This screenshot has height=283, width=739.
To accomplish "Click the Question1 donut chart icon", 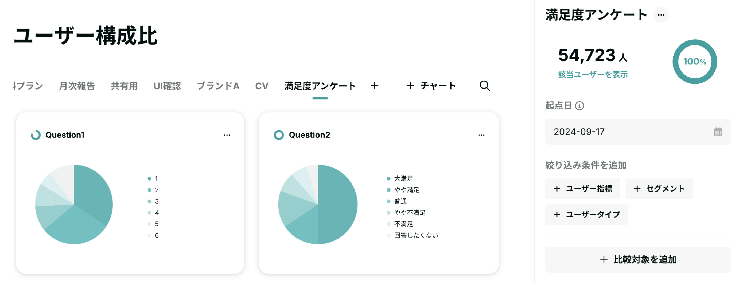I will tap(36, 135).
